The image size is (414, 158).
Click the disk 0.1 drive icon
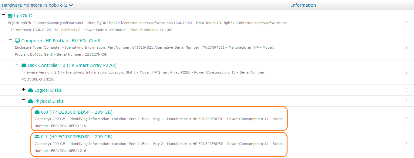(37, 137)
